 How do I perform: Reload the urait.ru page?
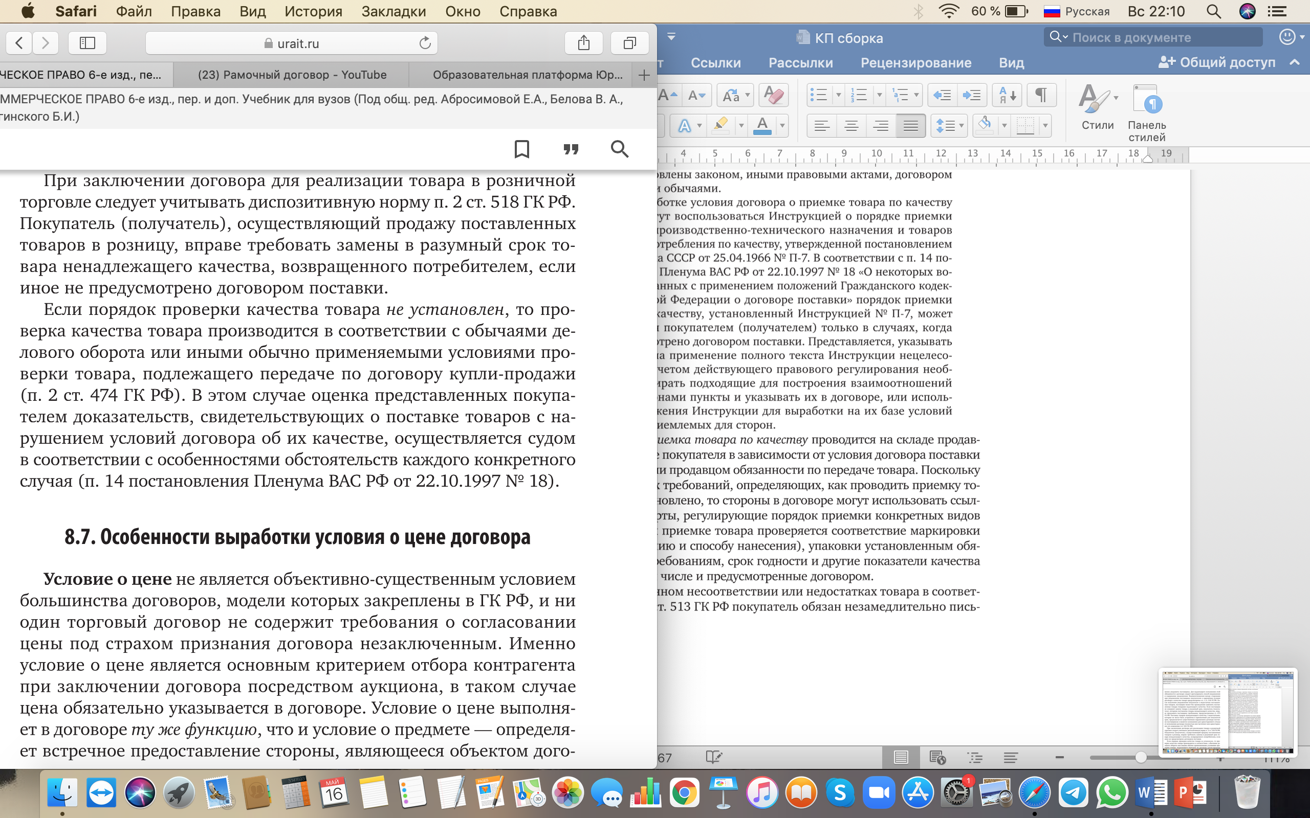[x=425, y=43]
